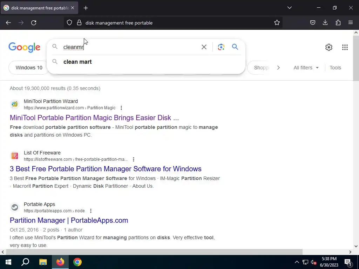
Task: Open the tracking protection shield icon
Action: [69, 23]
